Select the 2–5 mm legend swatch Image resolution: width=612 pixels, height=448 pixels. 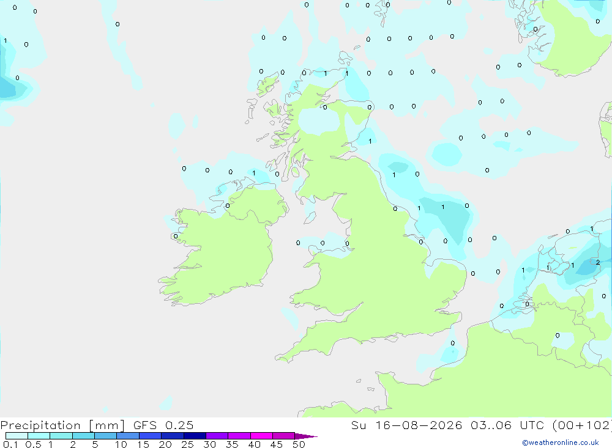tap(83, 436)
